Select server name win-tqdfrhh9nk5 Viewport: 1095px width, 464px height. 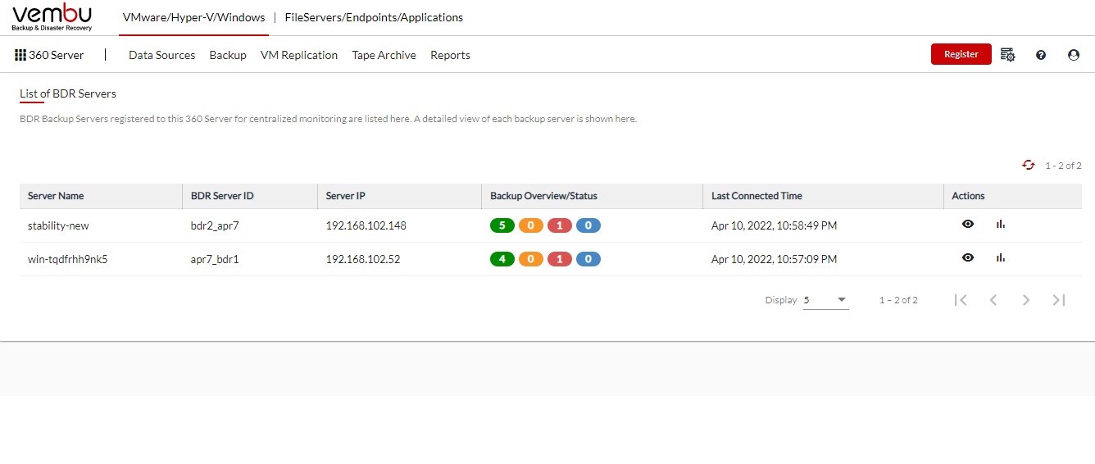tap(68, 259)
